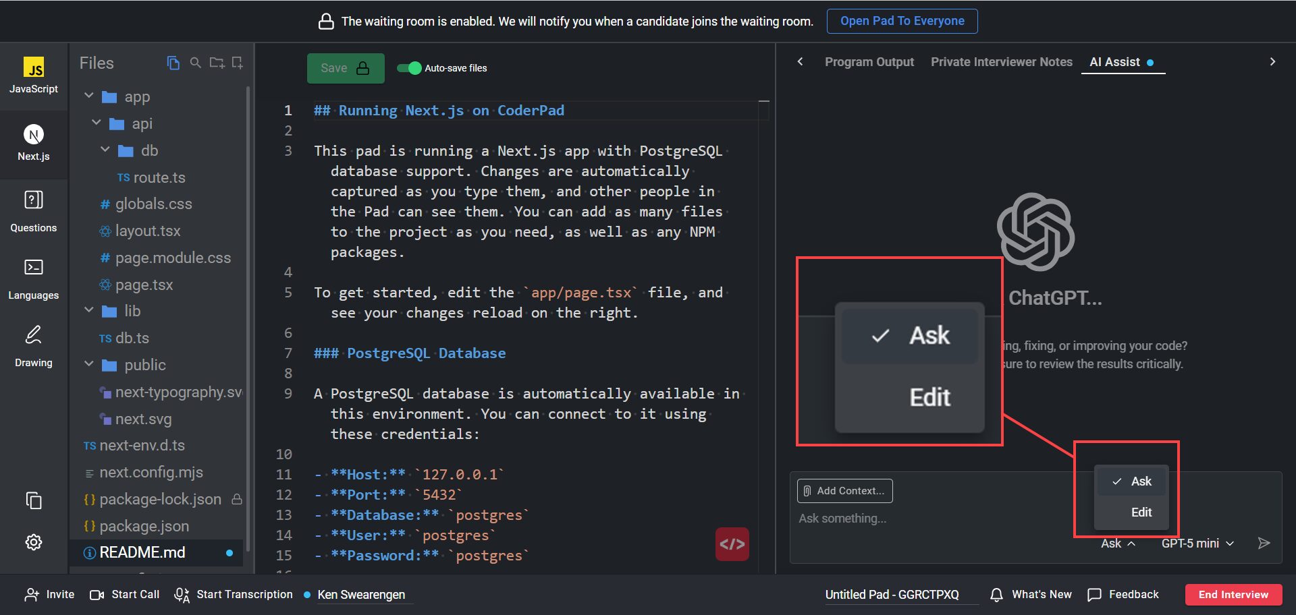Click the red code snippet button
This screenshot has width=1296, height=615.
tap(732, 544)
